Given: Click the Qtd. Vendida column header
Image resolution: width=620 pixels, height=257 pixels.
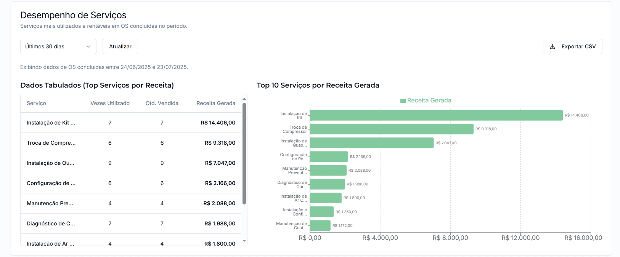Looking at the screenshot, I should point(162,103).
